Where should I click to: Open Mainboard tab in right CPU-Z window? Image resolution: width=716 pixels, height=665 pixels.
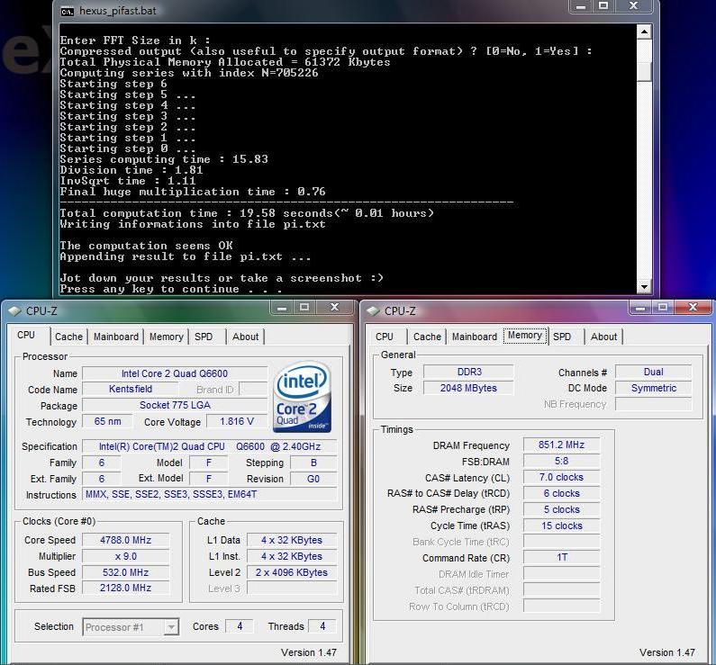coord(475,337)
